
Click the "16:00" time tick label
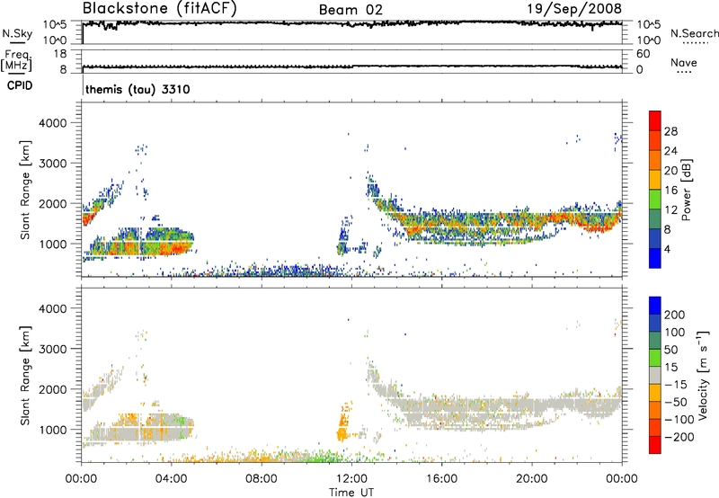[x=441, y=479]
